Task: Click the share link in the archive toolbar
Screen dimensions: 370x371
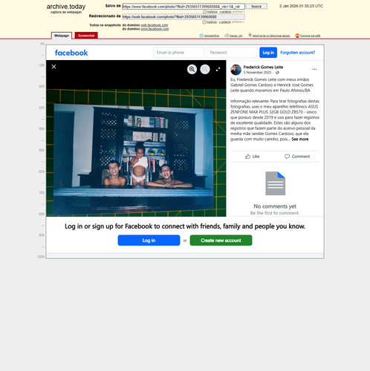Action: (x=210, y=36)
